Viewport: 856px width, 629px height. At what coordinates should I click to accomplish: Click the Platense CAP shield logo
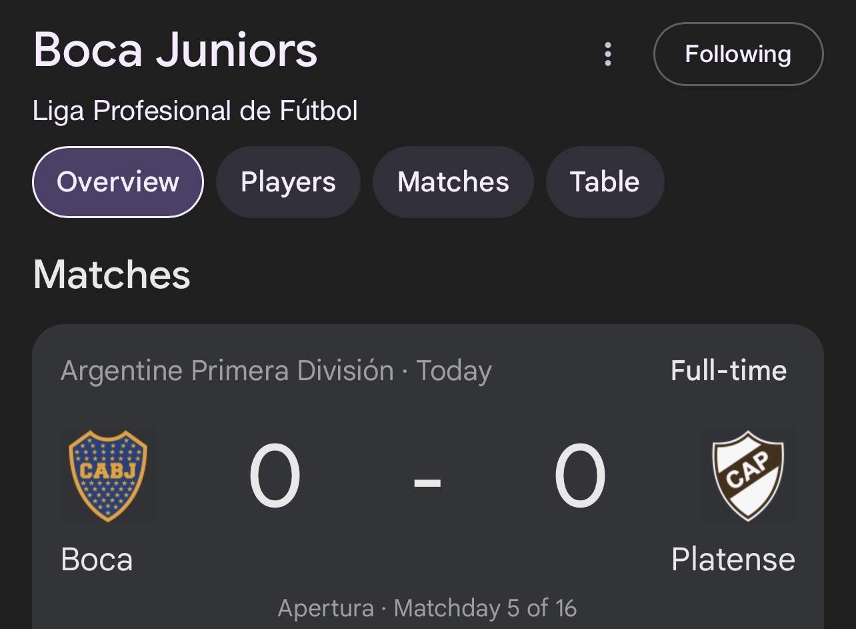click(748, 476)
